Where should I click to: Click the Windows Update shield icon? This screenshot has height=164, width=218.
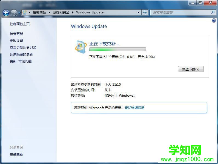pos(81,47)
